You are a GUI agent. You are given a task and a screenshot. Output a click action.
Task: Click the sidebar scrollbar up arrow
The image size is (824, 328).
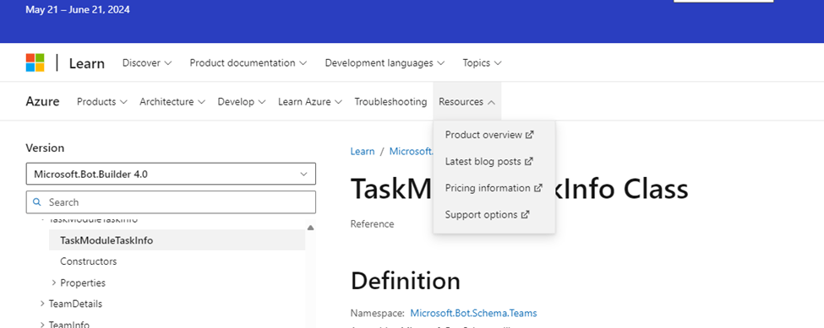point(310,228)
